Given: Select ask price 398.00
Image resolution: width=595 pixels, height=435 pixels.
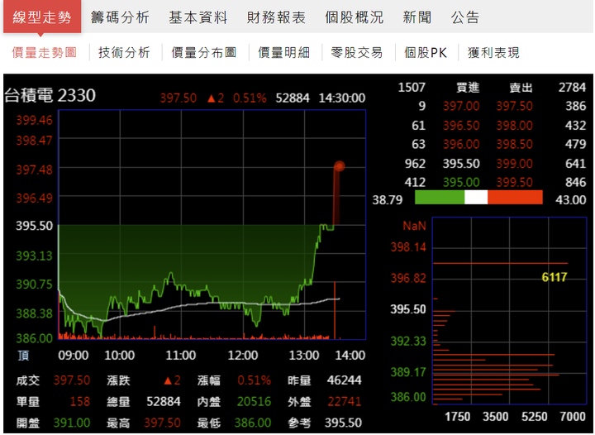Looking at the screenshot, I should 515,125.
